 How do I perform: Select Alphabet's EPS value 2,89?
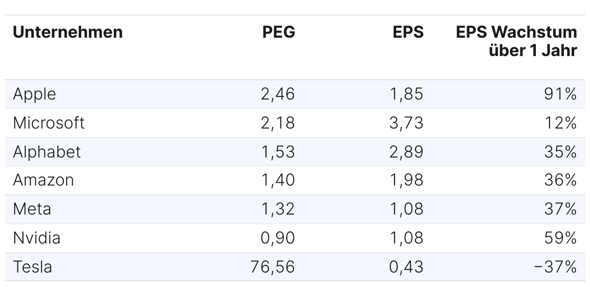(406, 152)
